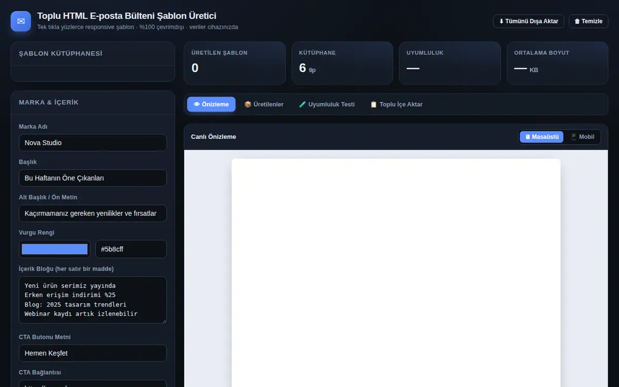Toggle the Mobil preview mode
Viewport: 619px width, 387px height.
point(582,137)
